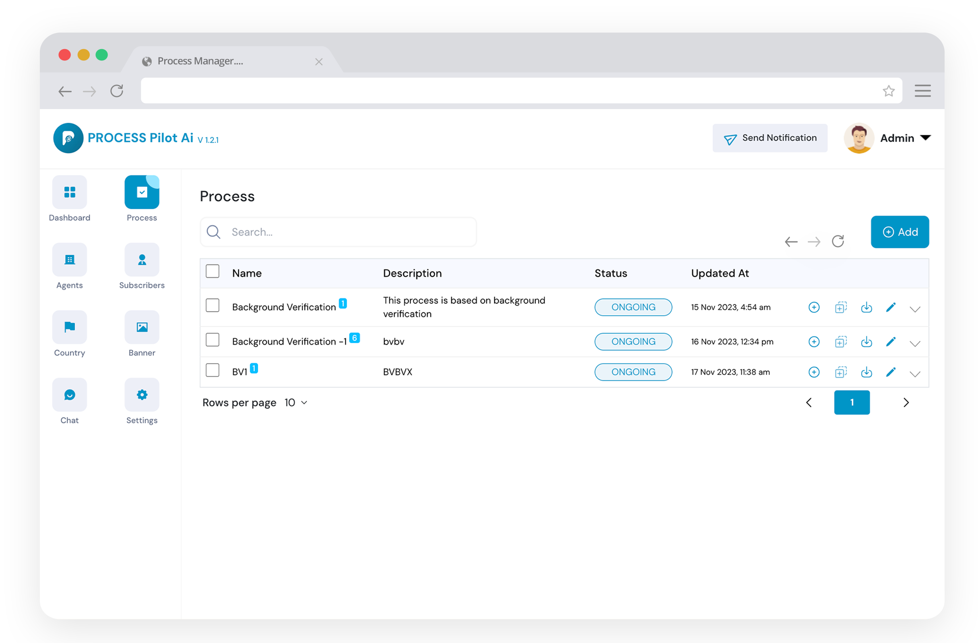The width and height of the screenshot is (978, 643).
Task: Click the Send Notification button
Action: coord(770,138)
